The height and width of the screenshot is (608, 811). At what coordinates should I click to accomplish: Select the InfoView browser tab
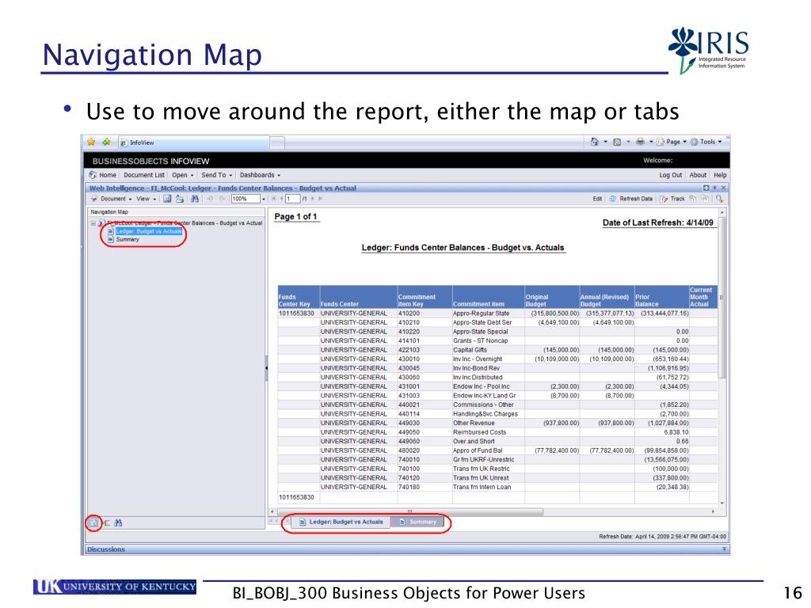point(193,142)
